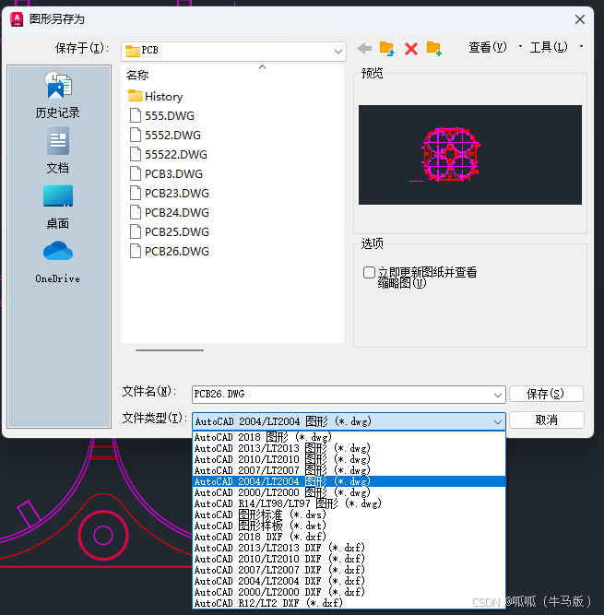The image size is (604, 615).
Task: Open dropdown arrow next to 工具(L)
Action: click(x=581, y=46)
